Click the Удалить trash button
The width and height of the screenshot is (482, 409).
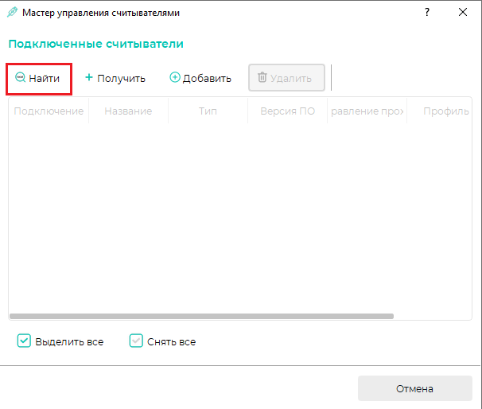coord(286,78)
